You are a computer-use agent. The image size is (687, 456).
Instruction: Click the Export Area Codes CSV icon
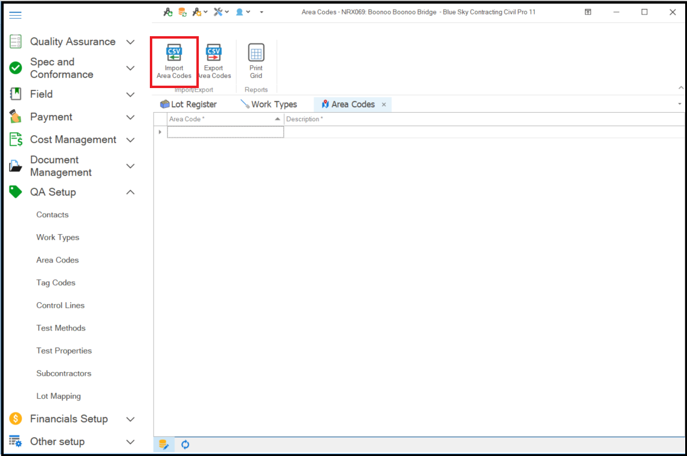click(214, 54)
